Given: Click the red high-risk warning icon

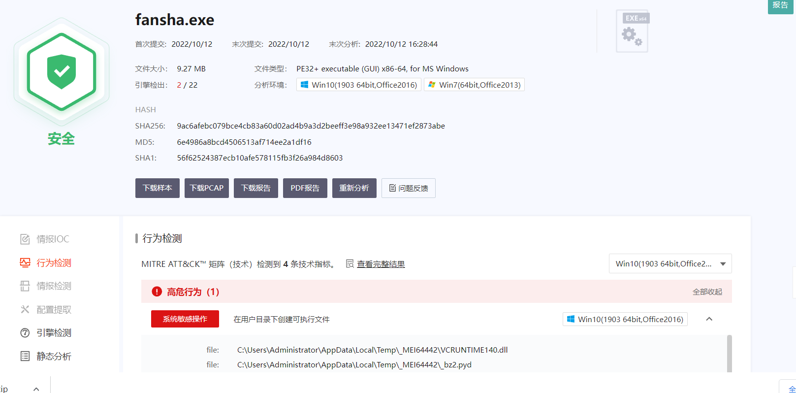Looking at the screenshot, I should 157,292.
